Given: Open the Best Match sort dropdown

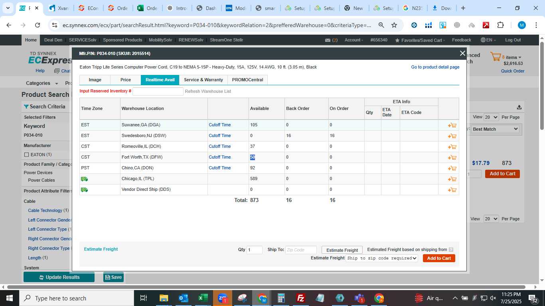Looking at the screenshot, I should pos(495,129).
